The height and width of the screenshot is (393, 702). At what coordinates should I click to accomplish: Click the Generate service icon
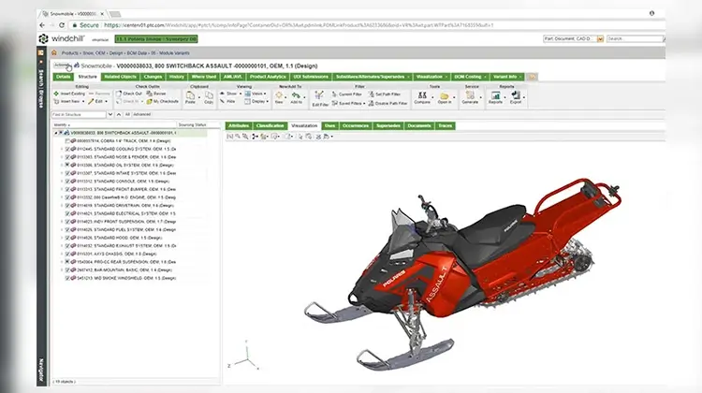point(470,95)
